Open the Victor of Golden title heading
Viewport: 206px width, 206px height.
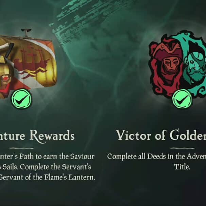tap(161, 135)
